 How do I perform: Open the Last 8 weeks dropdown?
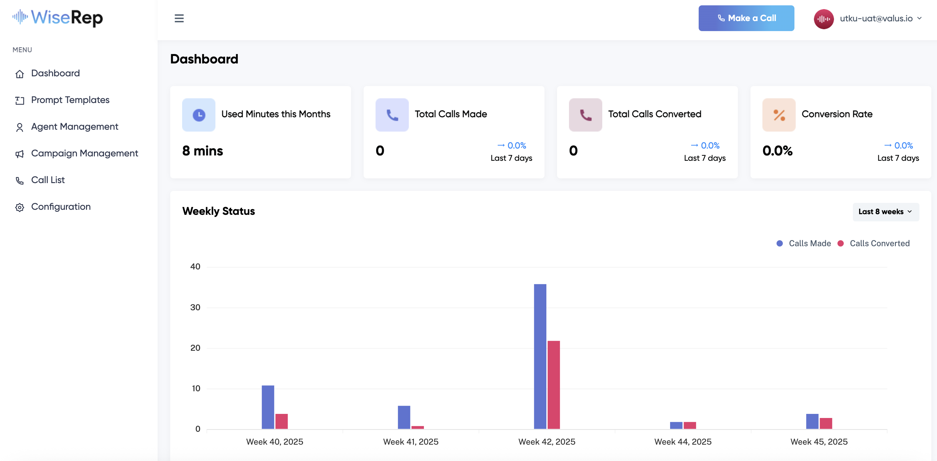click(x=886, y=212)
